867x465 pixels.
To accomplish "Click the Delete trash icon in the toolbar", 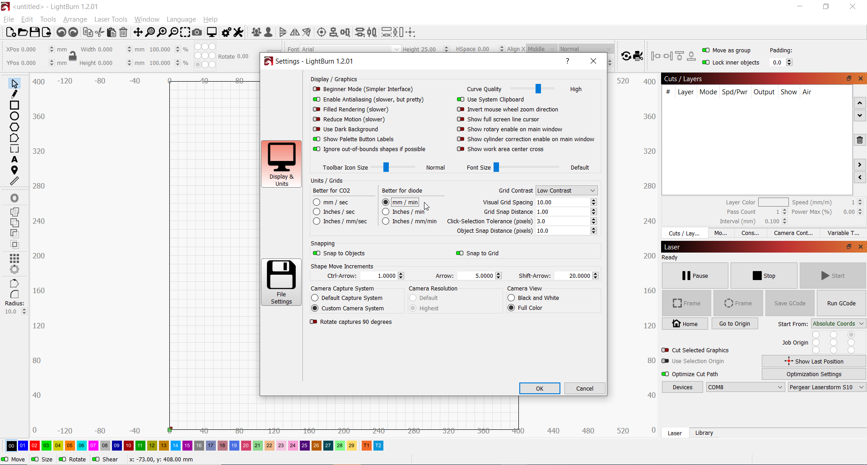I will 123,32.
